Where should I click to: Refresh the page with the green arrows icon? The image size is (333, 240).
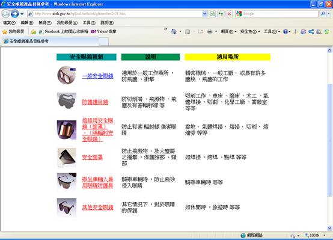point(221,14)
